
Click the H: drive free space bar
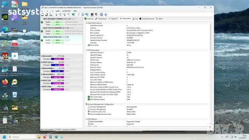[x=58, y=83]
